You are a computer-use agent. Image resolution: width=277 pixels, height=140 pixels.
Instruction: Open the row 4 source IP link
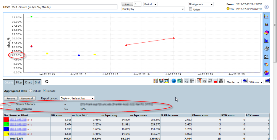point(18,134)
